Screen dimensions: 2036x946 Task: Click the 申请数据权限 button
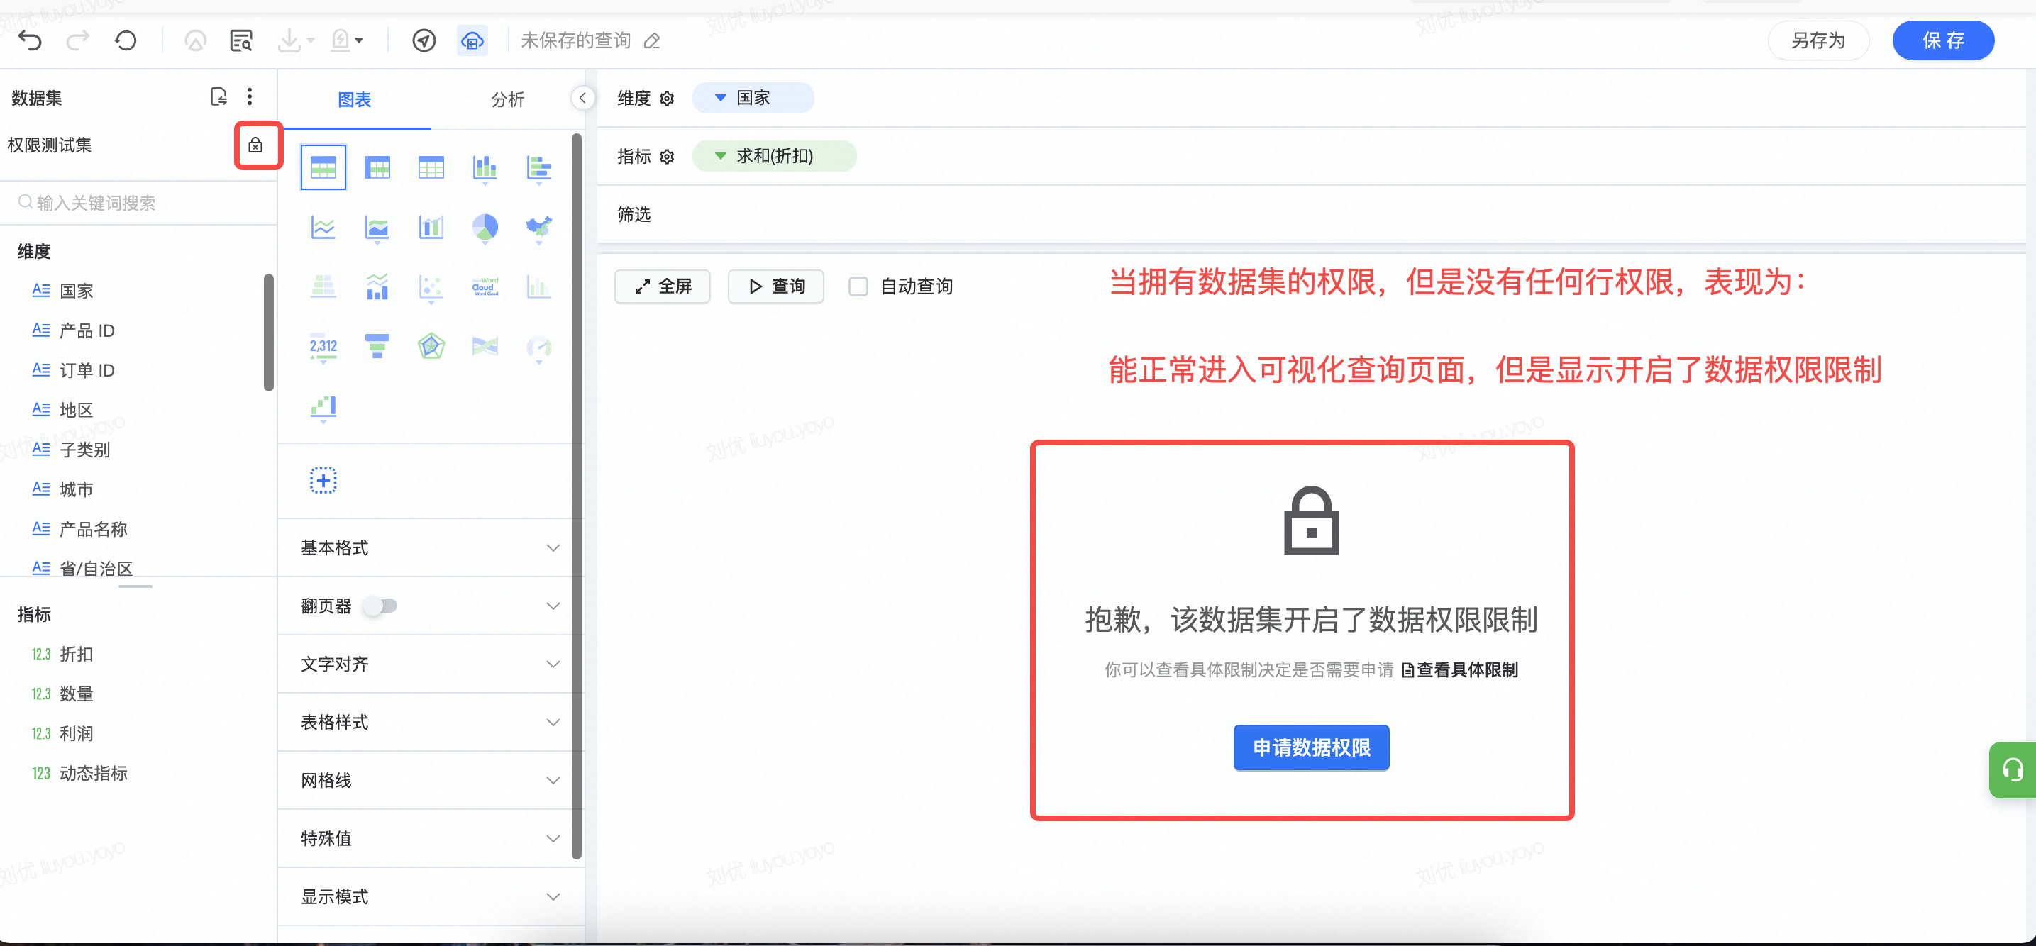coord(1311,747)
